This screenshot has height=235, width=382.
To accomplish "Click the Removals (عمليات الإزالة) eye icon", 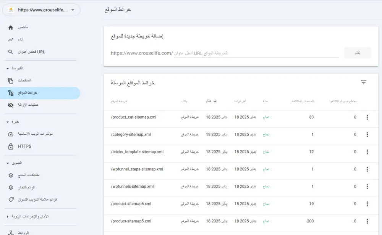I will tap(10, 105).
